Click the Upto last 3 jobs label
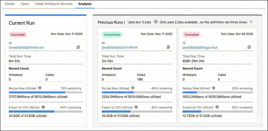268x131 pixels. pyautogui.click(x=139, y=22)
